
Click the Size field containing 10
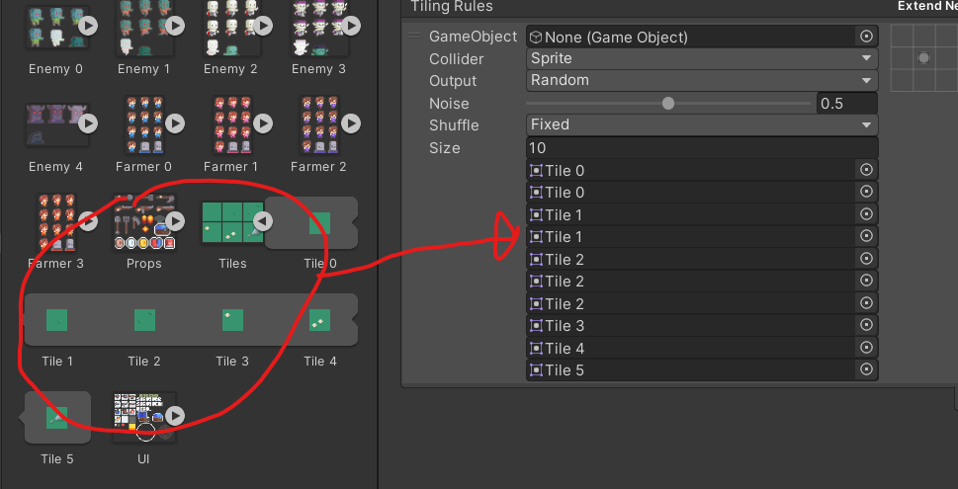pos(702,147)
